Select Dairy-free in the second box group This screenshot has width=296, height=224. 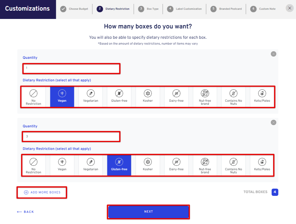176,165
